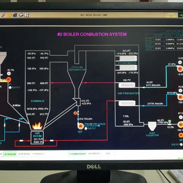The image size is (183, 183).
Task: Open the yellow message icon in toolbar
Action: pyautogui.click(x=9, y=15)
